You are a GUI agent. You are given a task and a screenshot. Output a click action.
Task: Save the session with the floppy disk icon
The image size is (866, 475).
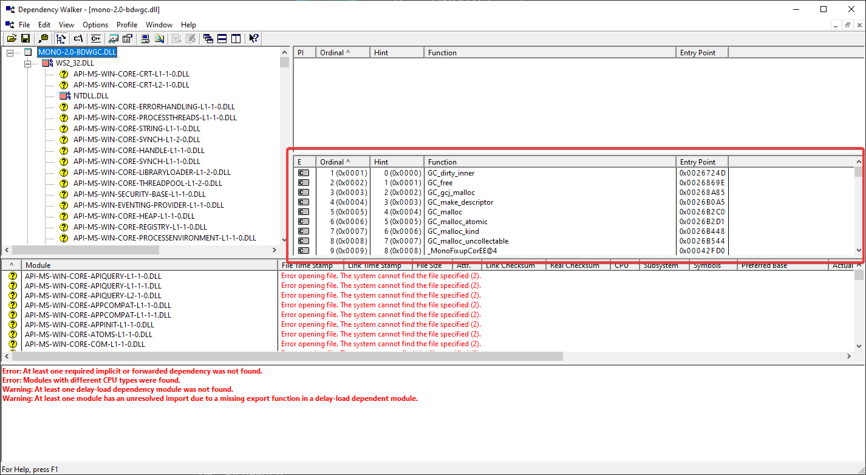tap(26, 38)
